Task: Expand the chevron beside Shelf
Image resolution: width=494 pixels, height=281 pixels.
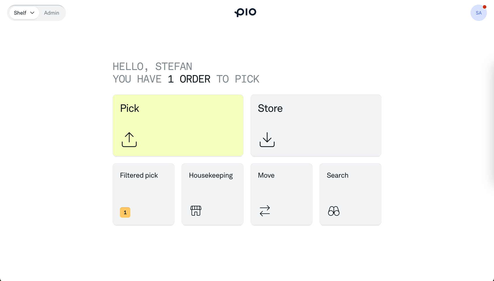Action: 32,13
